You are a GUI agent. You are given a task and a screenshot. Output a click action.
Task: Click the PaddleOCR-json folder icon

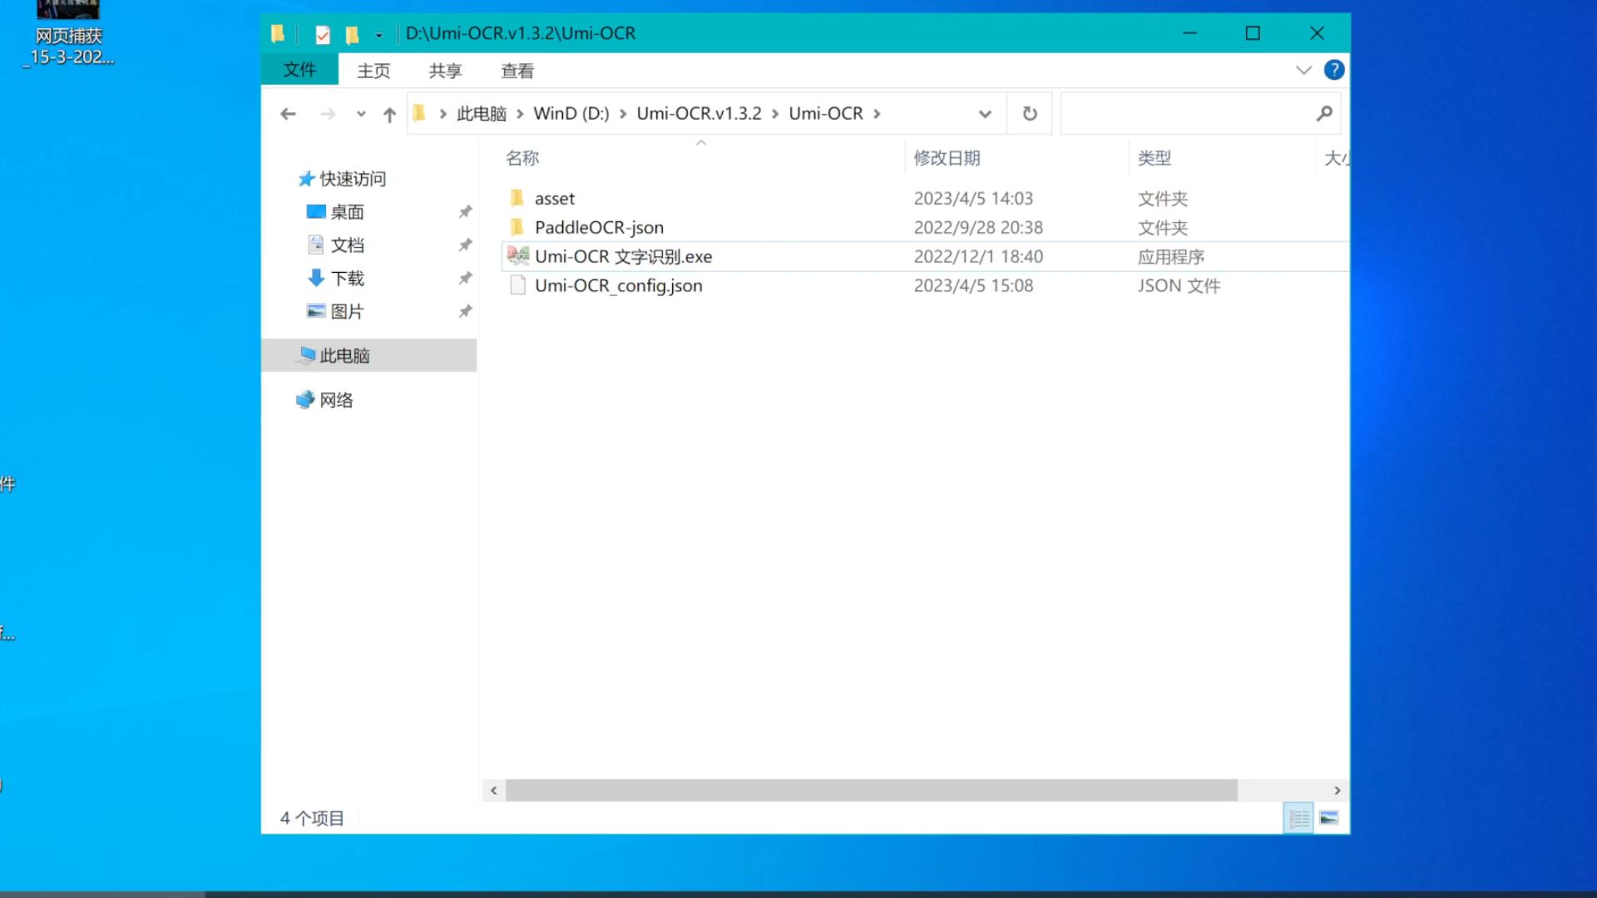(517, 227)
